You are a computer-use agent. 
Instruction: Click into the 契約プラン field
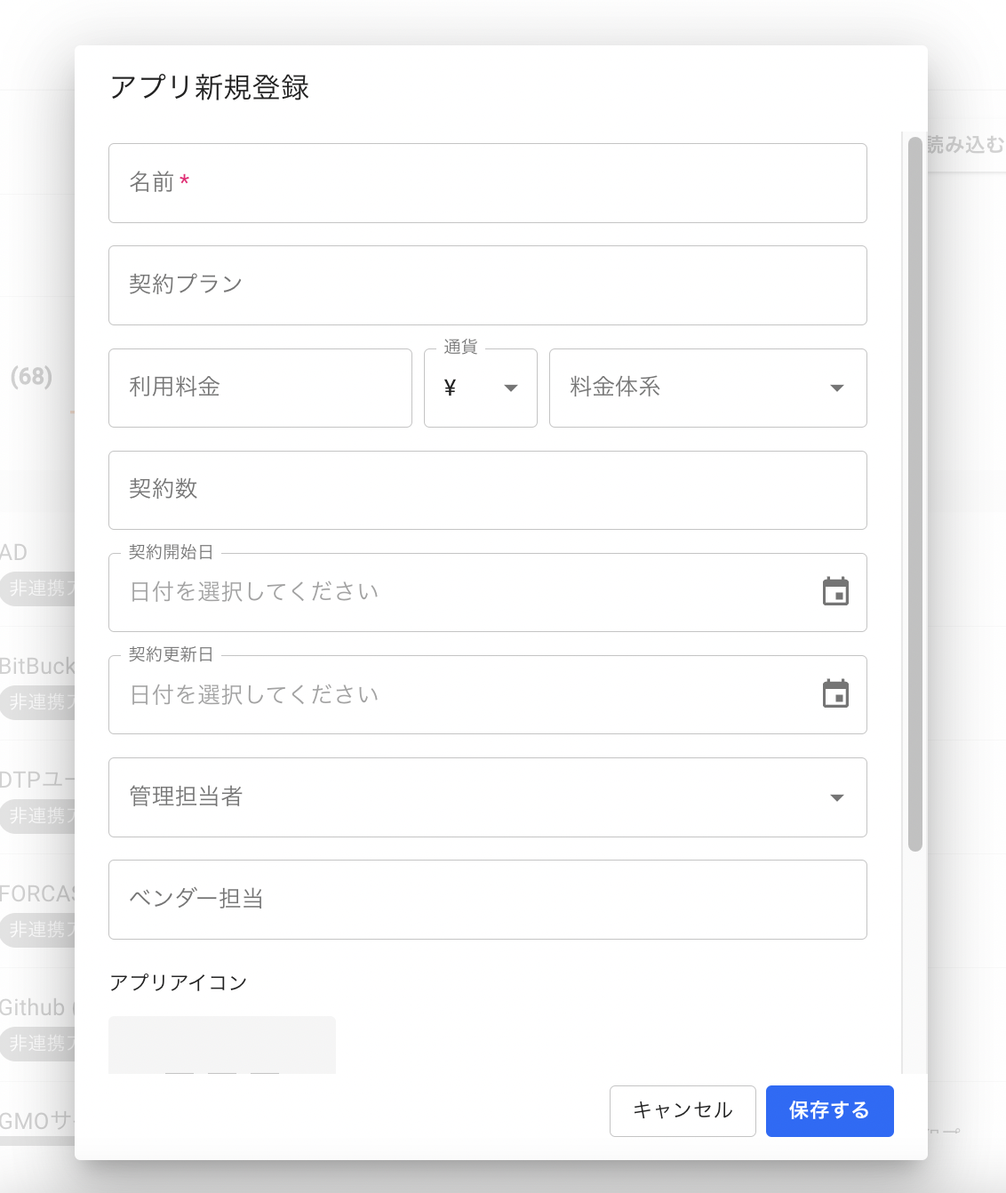487,285
